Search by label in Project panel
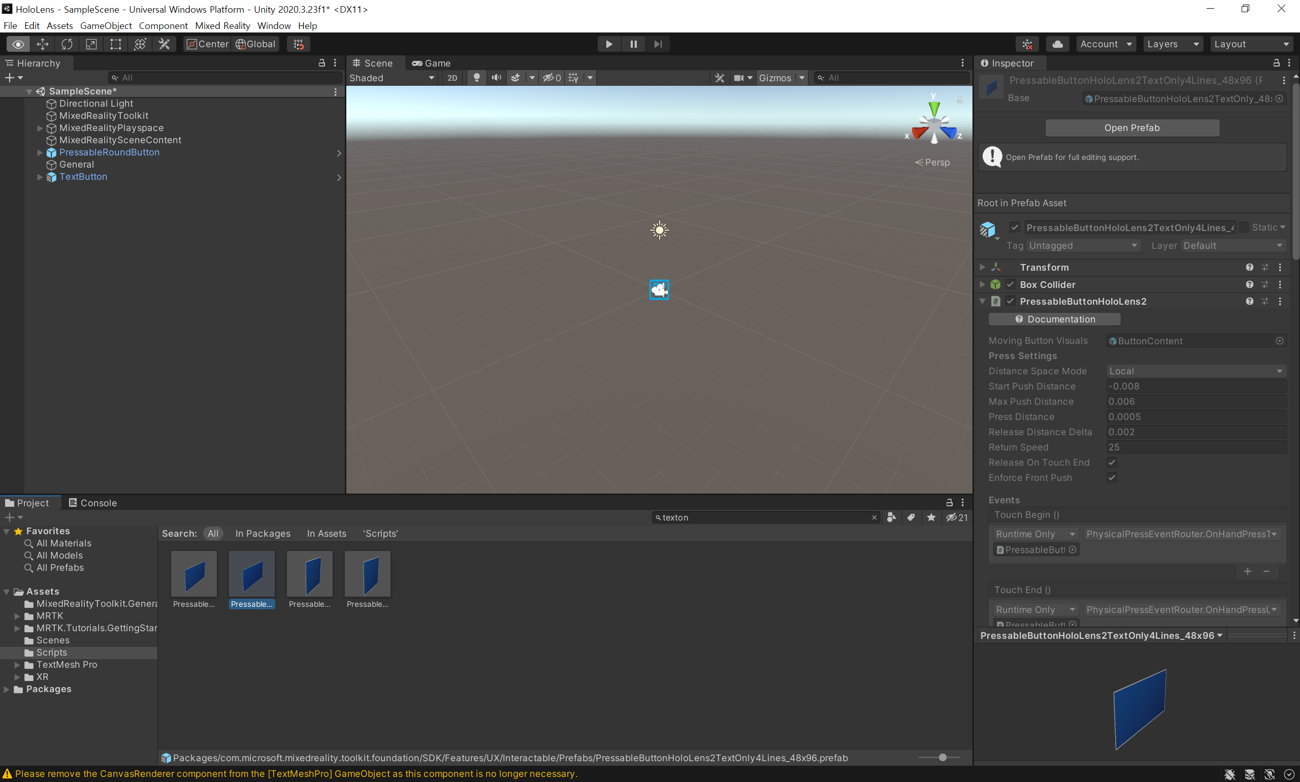1300x782 pixels. (x=911, y=517)
